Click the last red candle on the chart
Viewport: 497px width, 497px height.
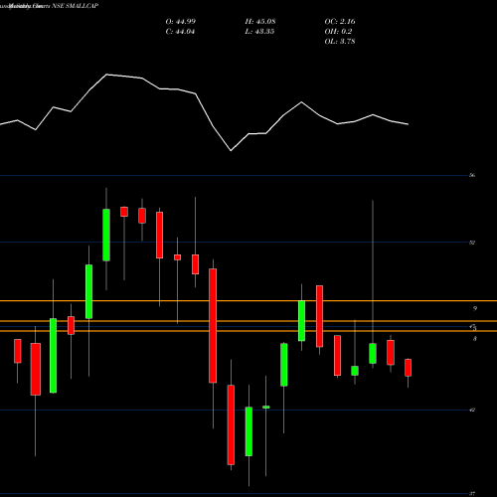tap(408, 368)
